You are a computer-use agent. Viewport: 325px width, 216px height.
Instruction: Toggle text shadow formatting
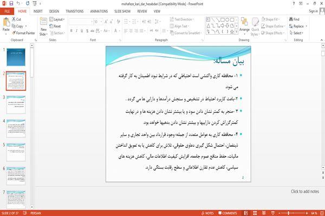[x=87, y=31]
